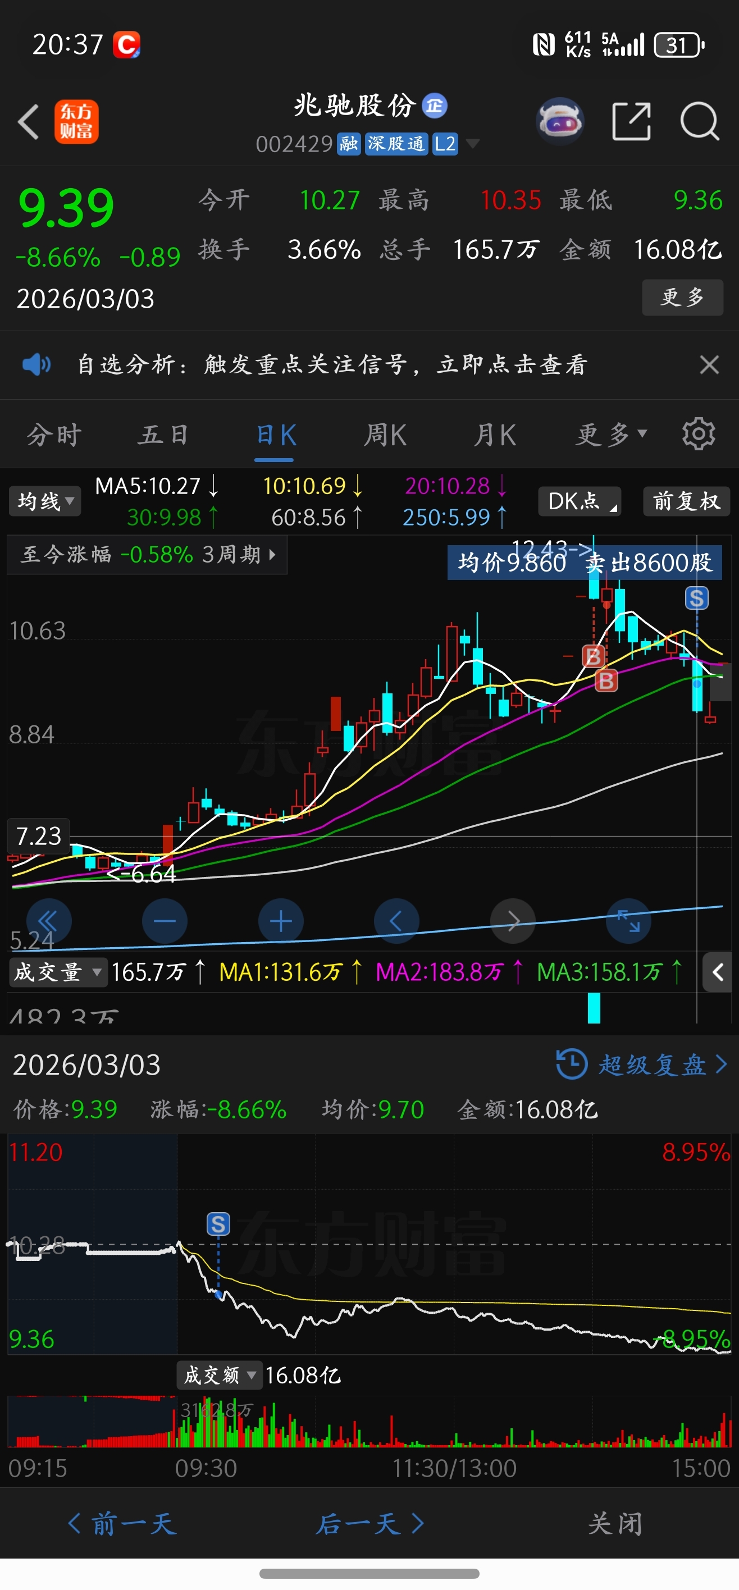Open chart settings gear icon
The image size is (739, 1590).
tap(698, 434)
